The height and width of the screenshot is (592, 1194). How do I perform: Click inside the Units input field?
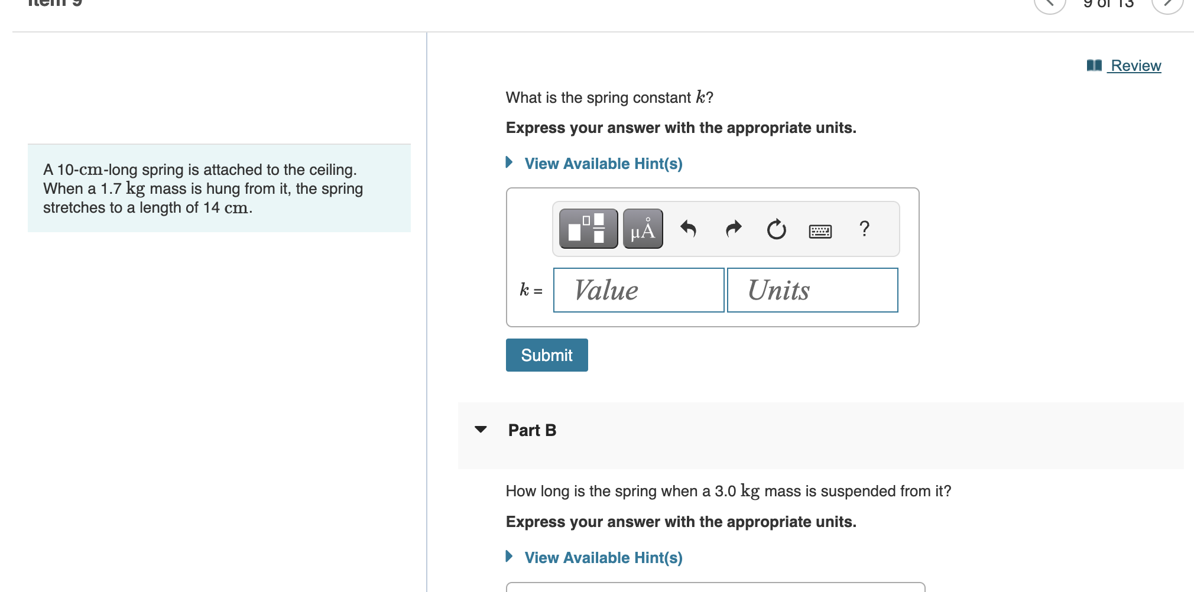pyautogui.click(x=812, y=290)
